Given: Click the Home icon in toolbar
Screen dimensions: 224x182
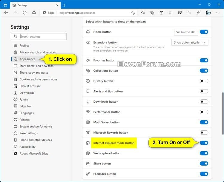Looking at the screenshot, I should click(x=34, y=13).
